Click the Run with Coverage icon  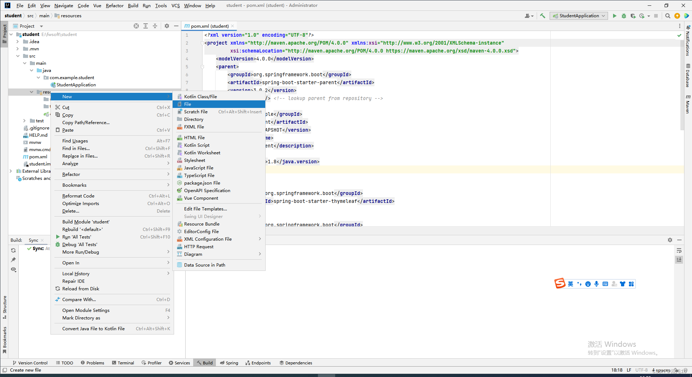tap(633, 16)
